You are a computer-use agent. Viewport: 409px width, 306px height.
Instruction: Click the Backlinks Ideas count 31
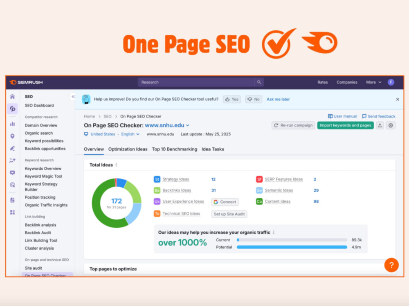pyautogui.click(x=213, y=191)
